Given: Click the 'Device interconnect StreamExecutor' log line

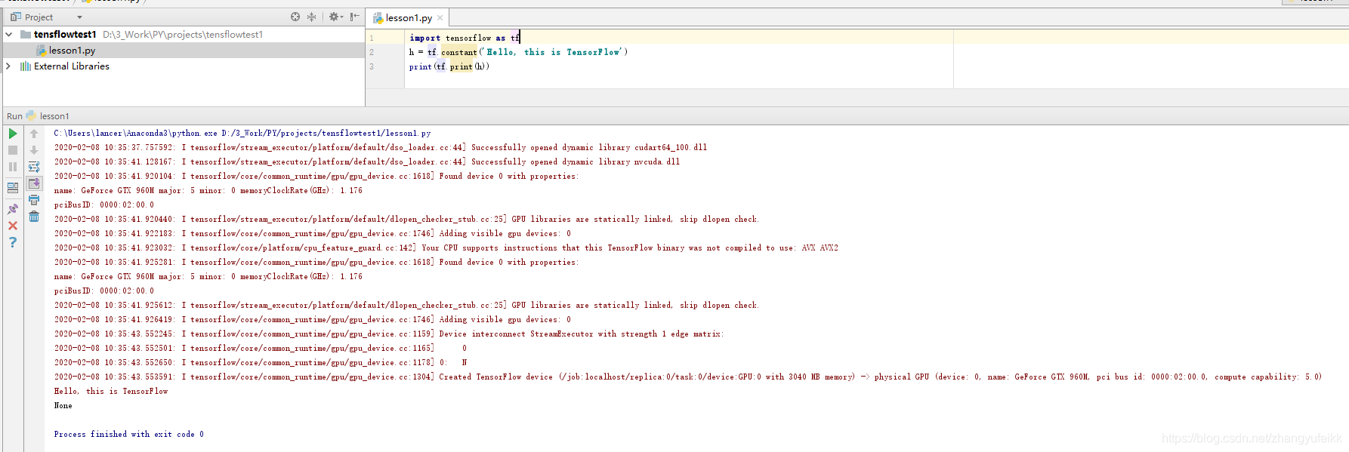Looking at the screenshot, I should [389, 334].
